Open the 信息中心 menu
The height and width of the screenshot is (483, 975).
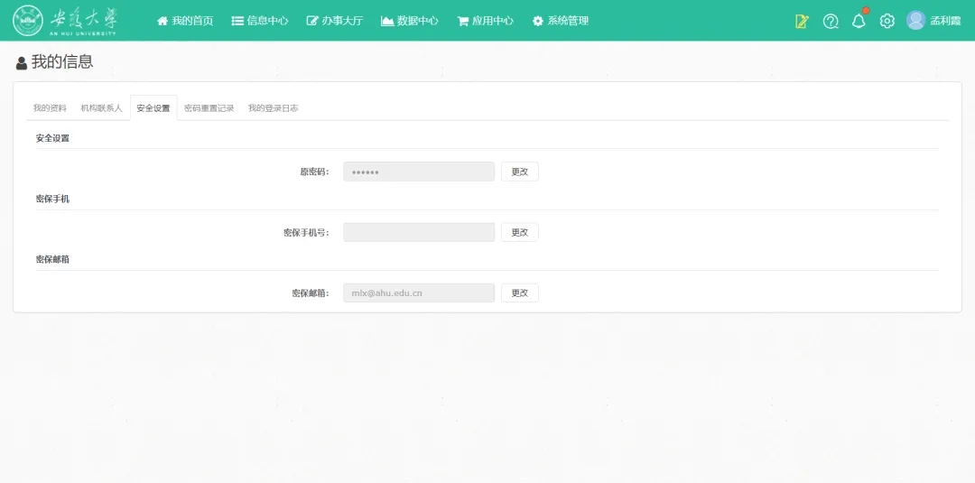pyautogui.click(x=259, y=21)
